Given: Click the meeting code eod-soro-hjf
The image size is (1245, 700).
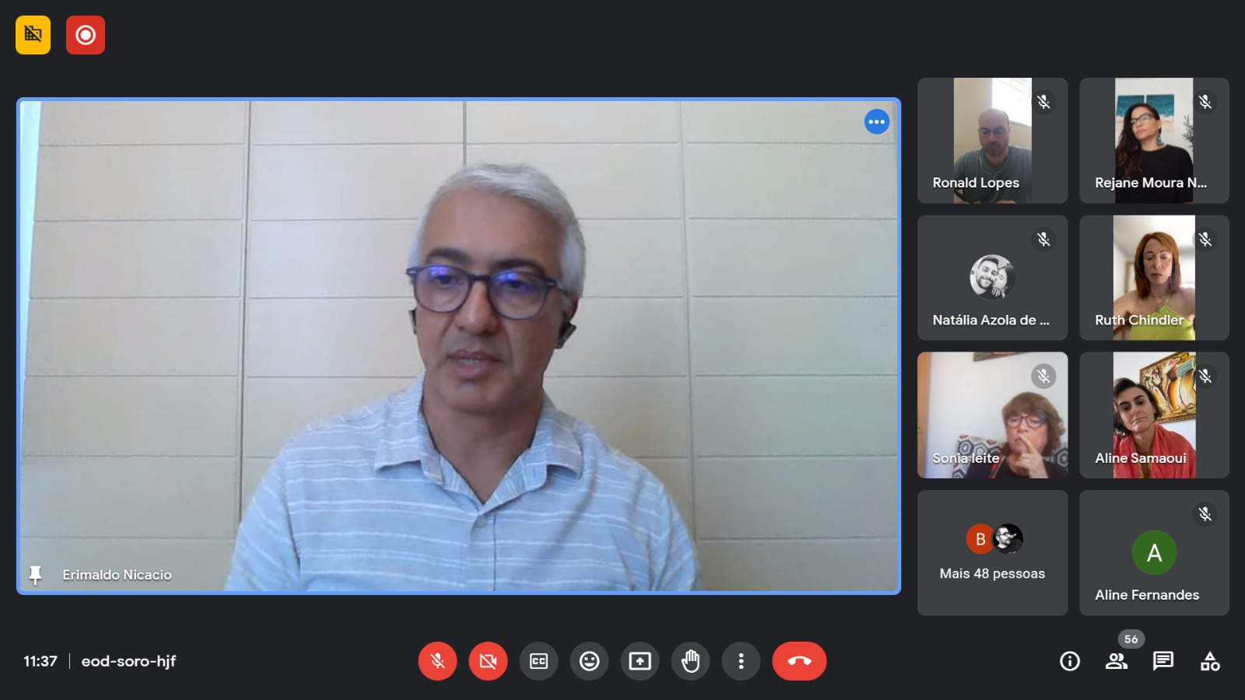Looking at the screenshot, I should 128,661.
